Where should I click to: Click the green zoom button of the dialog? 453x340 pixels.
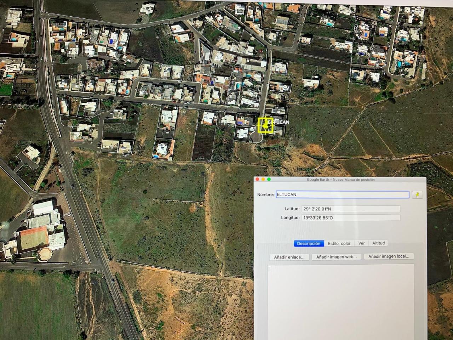tap(269, 180)
